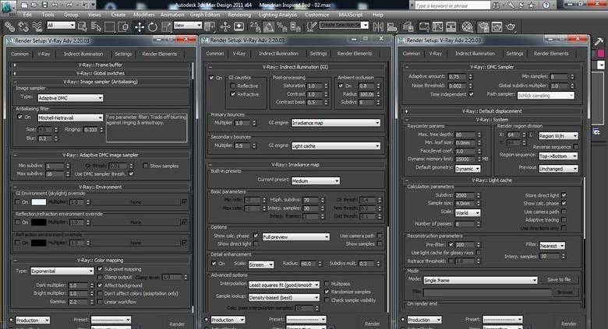Image resolution: width=608 pixels, height=329 pixels.
Task: Activate the Select Object tool
Action: (83, 26)
